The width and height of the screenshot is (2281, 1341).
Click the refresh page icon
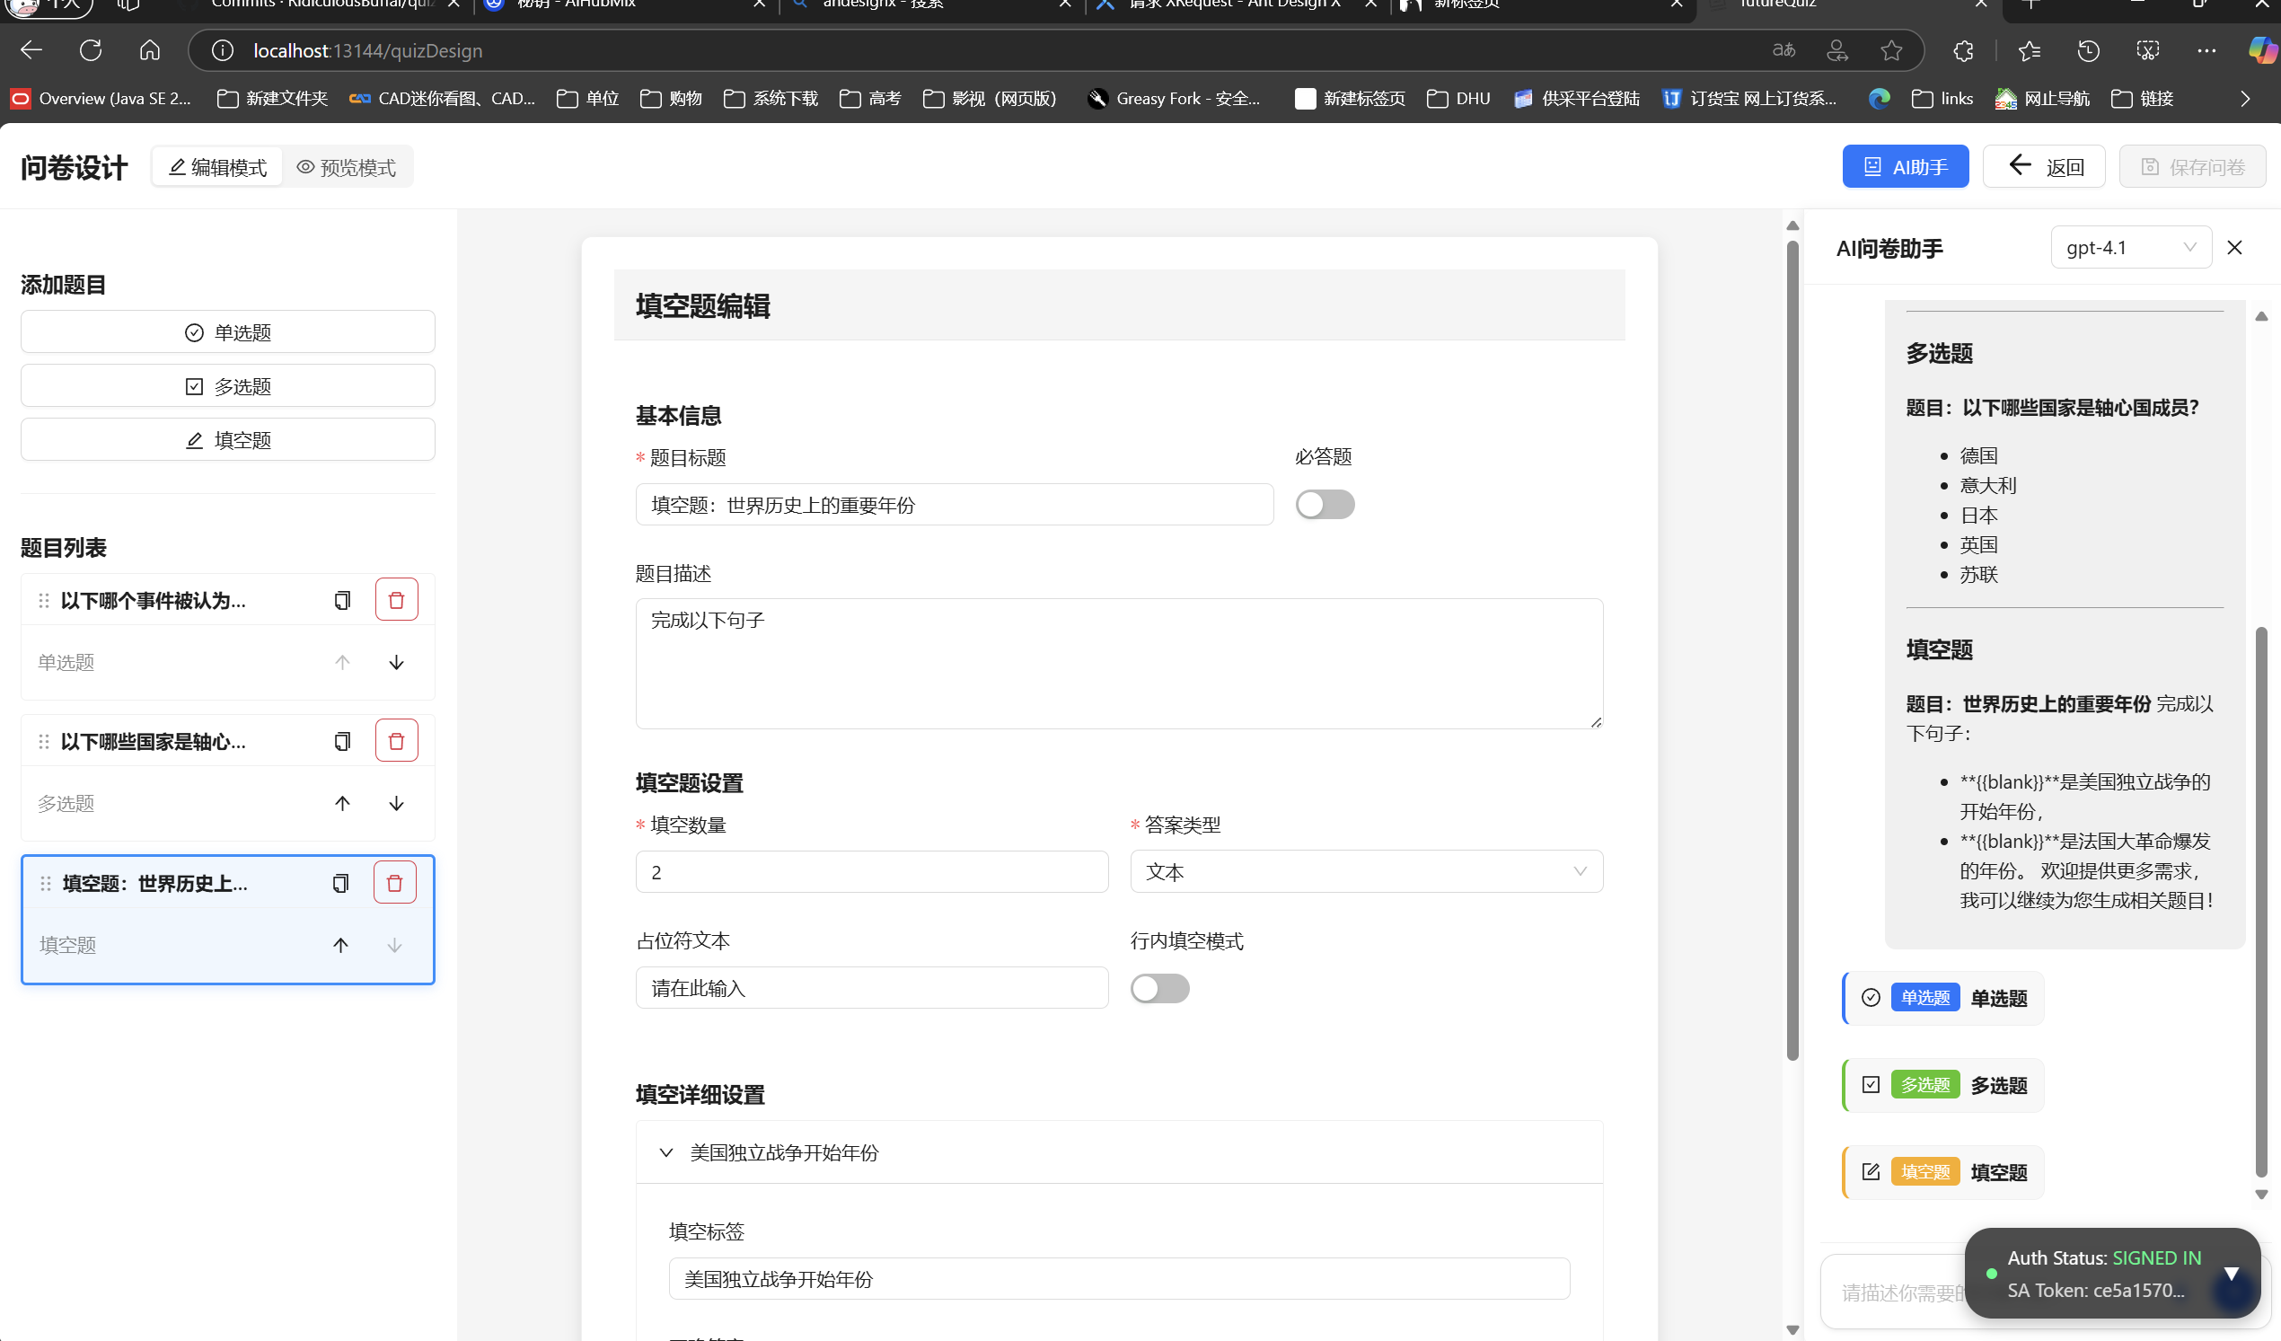(91, 50)
